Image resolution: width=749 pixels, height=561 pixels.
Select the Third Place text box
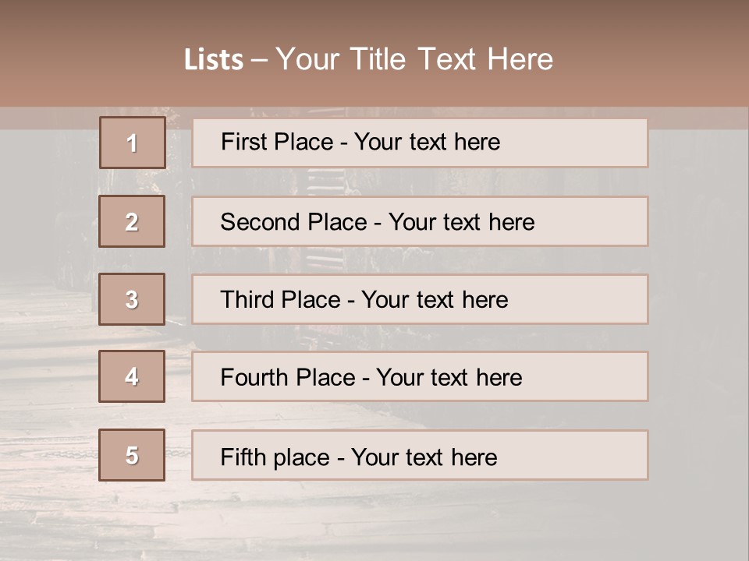click(x=420, y=299)
